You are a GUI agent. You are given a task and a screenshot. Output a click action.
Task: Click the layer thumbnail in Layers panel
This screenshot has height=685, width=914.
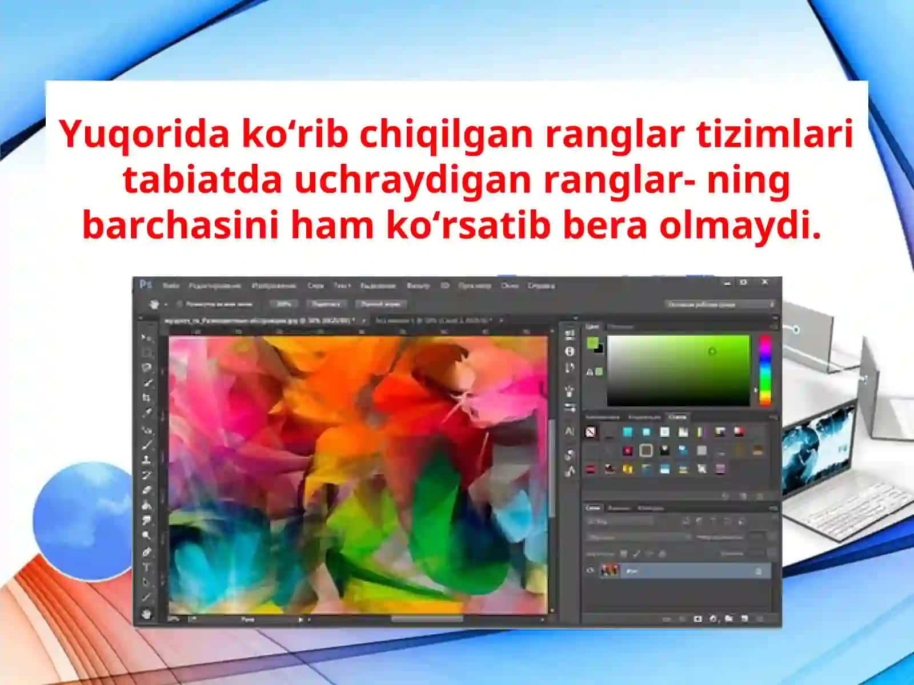tap(610, 570)
